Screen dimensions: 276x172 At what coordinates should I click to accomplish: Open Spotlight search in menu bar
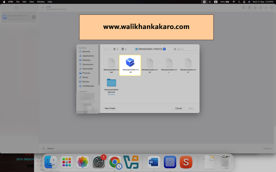click(239, 2)
